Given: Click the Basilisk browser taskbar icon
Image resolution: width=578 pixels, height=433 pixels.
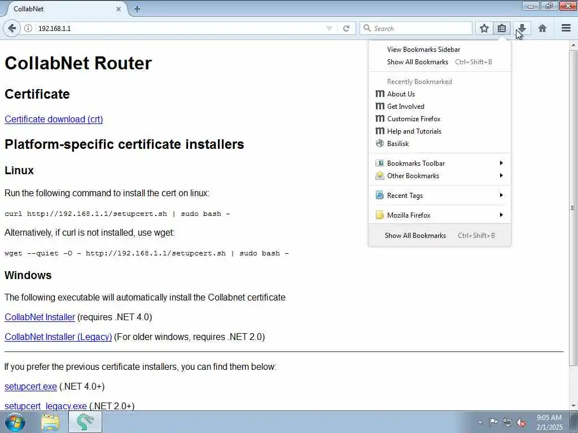Looking at the screenshot, I should point(85,422).
